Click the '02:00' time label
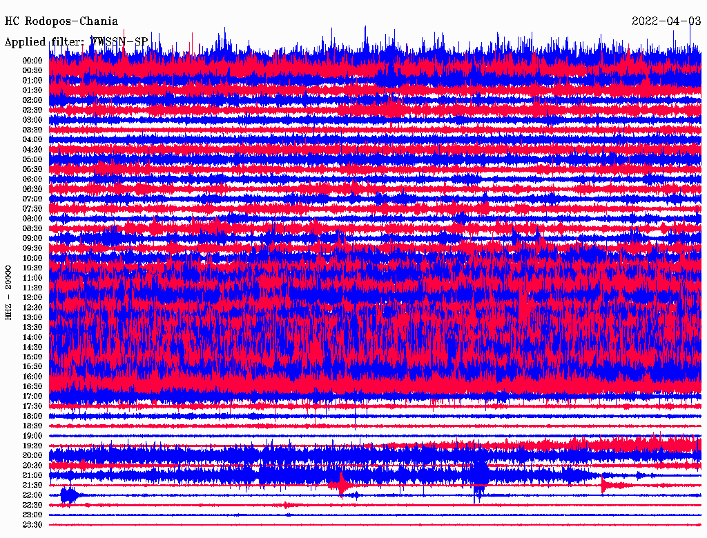The width and height of the screenshot is (707, 538). coord(32,101)
